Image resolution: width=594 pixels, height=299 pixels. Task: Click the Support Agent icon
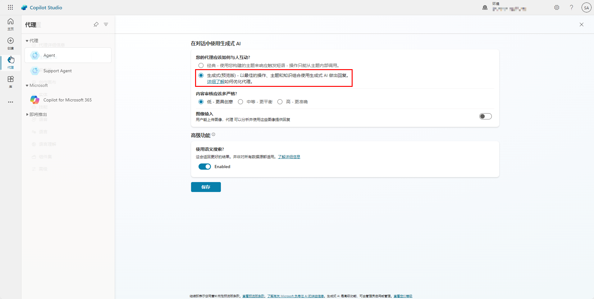(35, 71)
